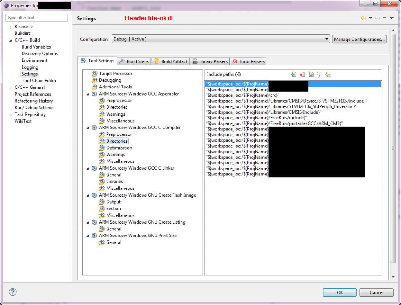This screenshot has width=401, height=305.
Task: Open back history dropdown arrow
Action: (x=370, y=18)
